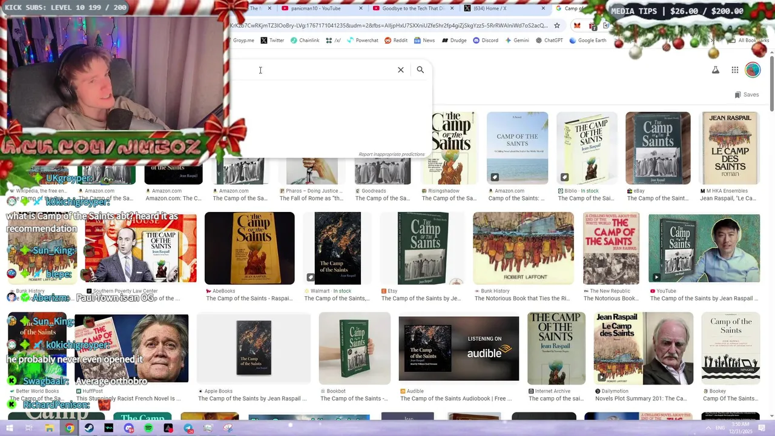
Task: Open Google Search Labs flask icon
Action: pos(715,70)
